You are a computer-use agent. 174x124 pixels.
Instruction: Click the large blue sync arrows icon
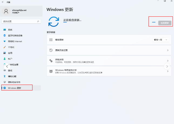[53, 21]
